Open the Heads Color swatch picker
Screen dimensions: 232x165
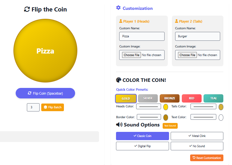[166, 107]
